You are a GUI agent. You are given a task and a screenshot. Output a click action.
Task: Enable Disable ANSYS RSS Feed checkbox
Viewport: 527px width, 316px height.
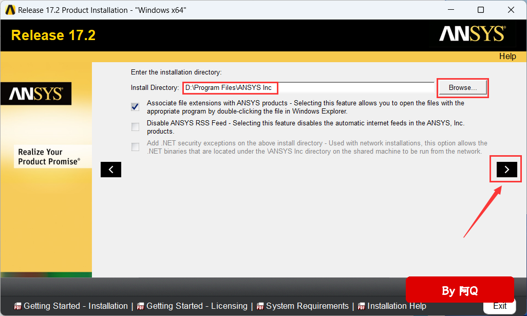point(135,127)
